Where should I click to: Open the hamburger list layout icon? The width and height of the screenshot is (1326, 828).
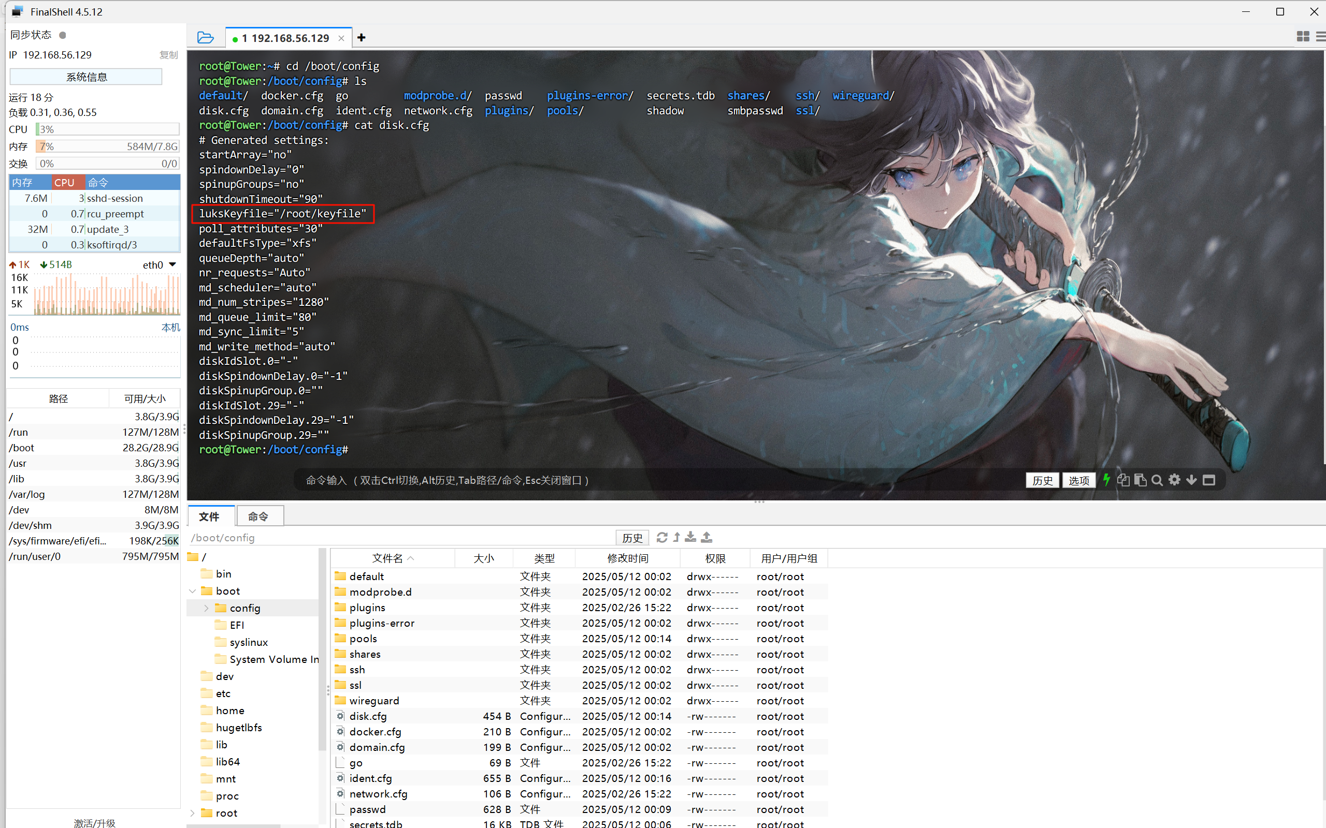[1320, 36]
